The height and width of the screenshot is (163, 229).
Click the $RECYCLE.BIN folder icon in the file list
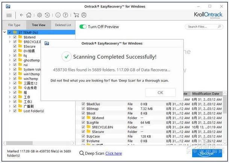88,127
